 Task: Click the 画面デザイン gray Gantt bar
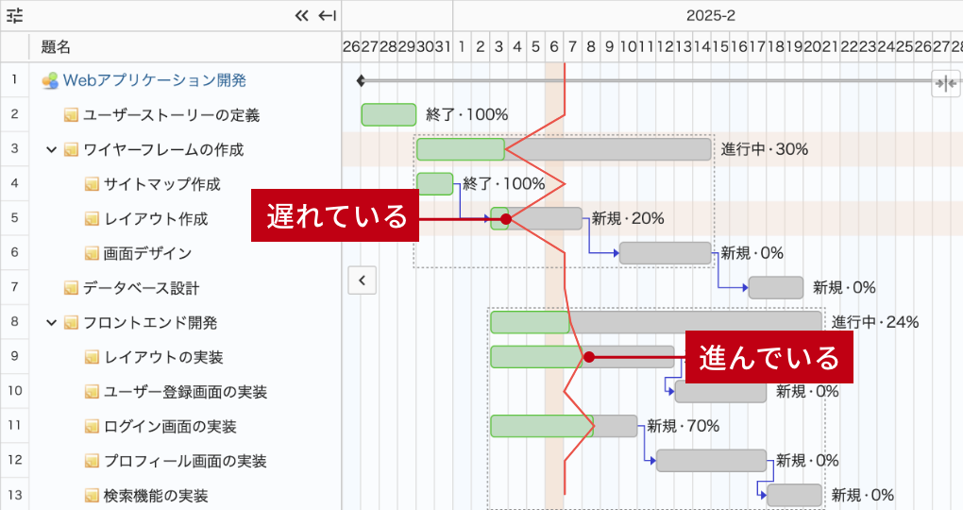(666, 253)
